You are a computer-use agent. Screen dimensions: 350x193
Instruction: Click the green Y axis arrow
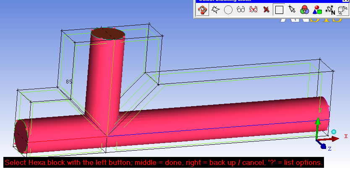[318, 124]
